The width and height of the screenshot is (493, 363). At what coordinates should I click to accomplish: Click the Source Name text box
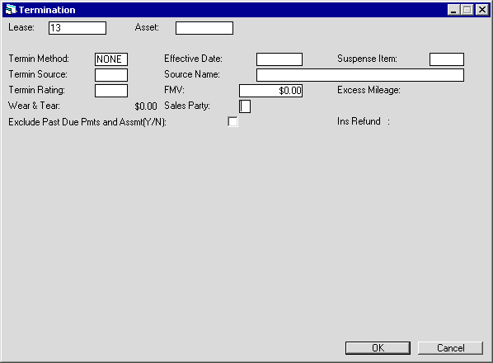pyautogui.click(x=360, y=75)
